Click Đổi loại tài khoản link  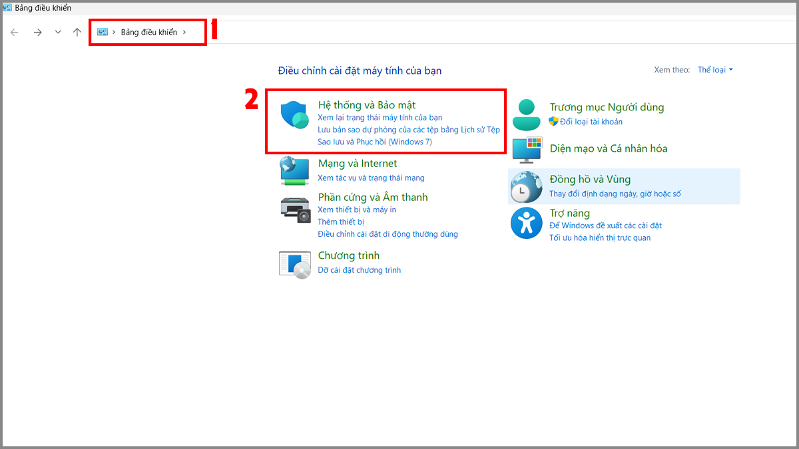click(591, 122)
